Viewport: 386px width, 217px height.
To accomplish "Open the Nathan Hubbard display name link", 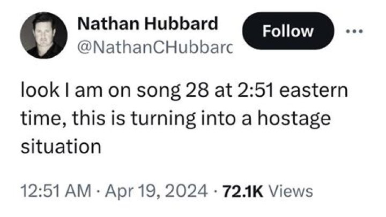I will pos(148,24).
